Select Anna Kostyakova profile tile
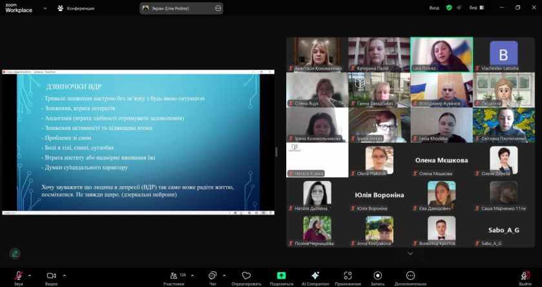The width and height of the screenshot is (542, 287). [379, 230]
